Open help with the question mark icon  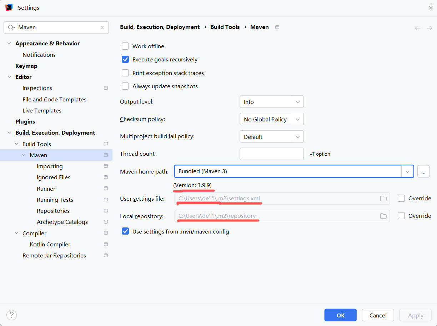12,315
